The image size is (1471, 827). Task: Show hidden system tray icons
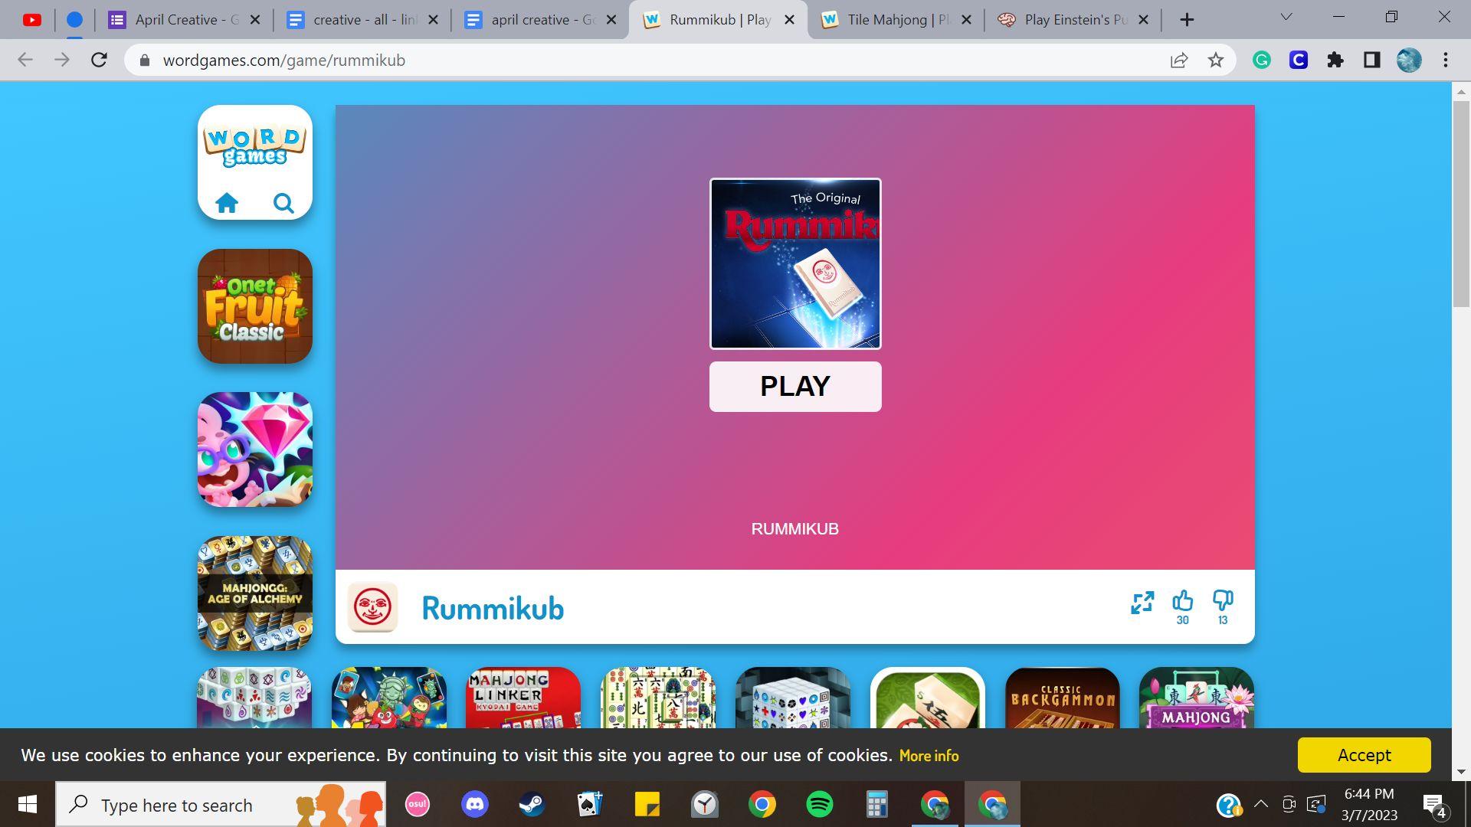pyautogui.click(x=1260, y=805)
